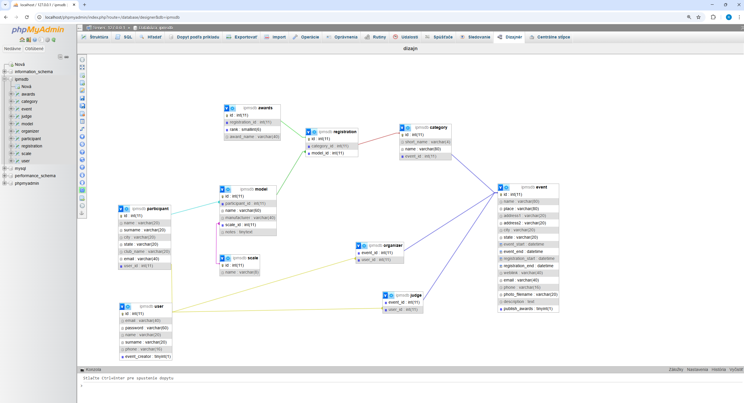Click the anchor pin text icon
The height and width of the screenshot is (403, 744).
point(82,213)
